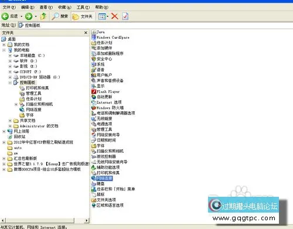
Task: Select 桌面 at top of tree
Action: tap(9, 39)
